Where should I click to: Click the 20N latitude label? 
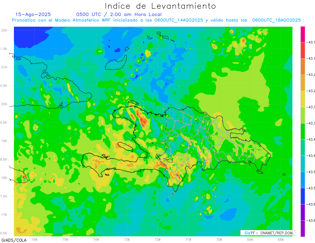click(4, 104)
